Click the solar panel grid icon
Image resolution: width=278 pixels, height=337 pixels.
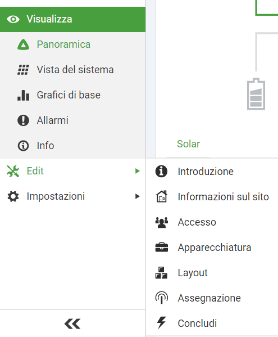23,70
